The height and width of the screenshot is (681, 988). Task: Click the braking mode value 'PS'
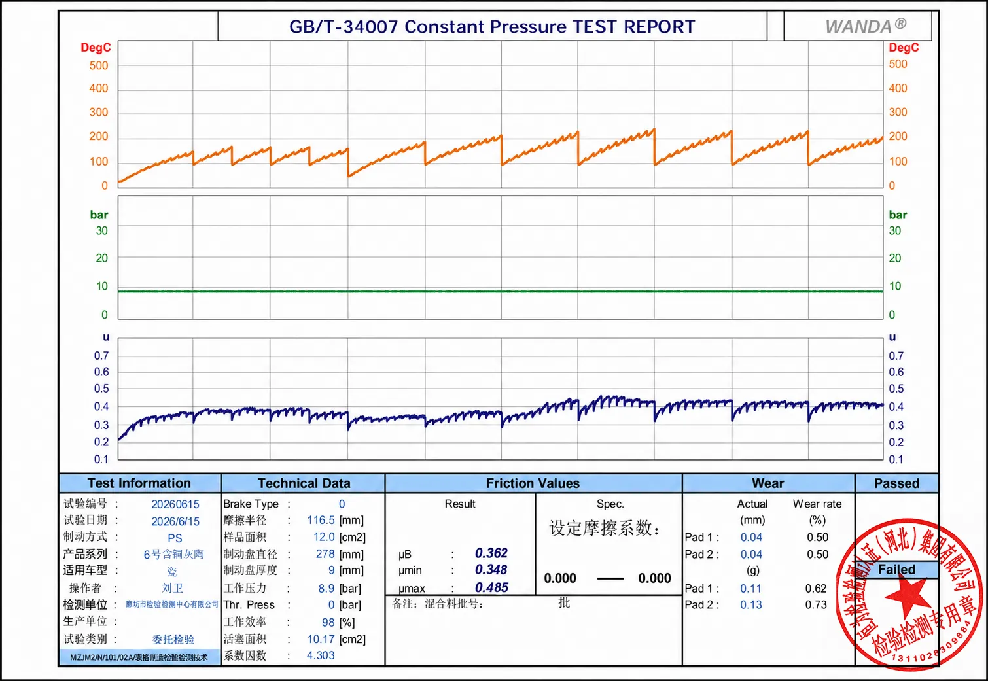coord(175,538)
